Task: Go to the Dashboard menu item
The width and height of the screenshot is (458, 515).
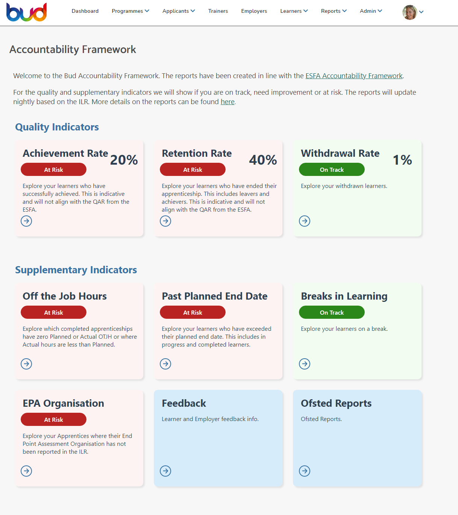Action: 85,11
